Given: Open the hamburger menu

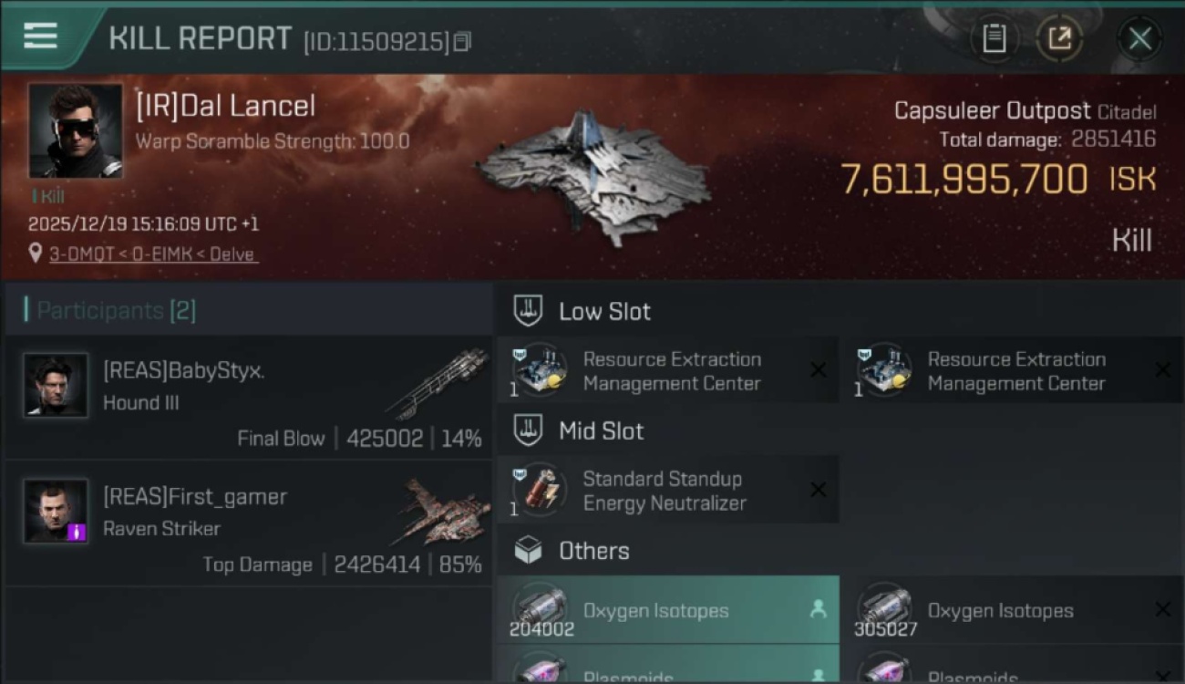Looking at the screenshot, I should 40,36.
